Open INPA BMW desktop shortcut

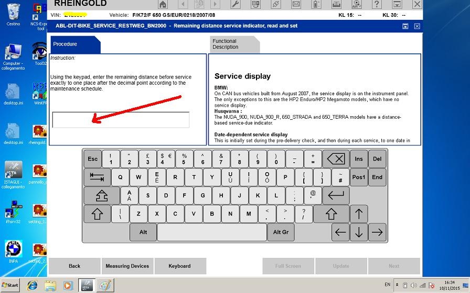coord(13,252)
